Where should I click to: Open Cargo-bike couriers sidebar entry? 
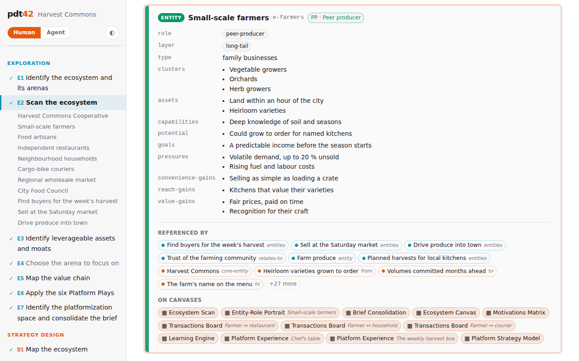point(46,169)
